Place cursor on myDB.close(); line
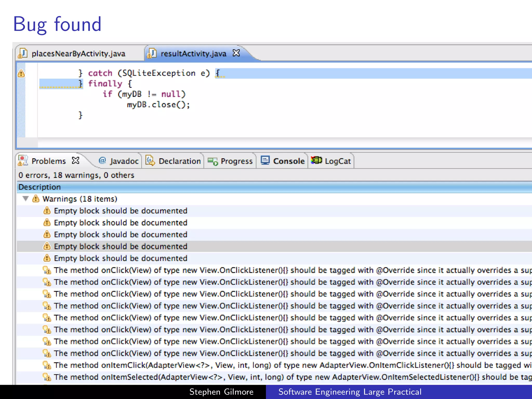 coord(158,105)
